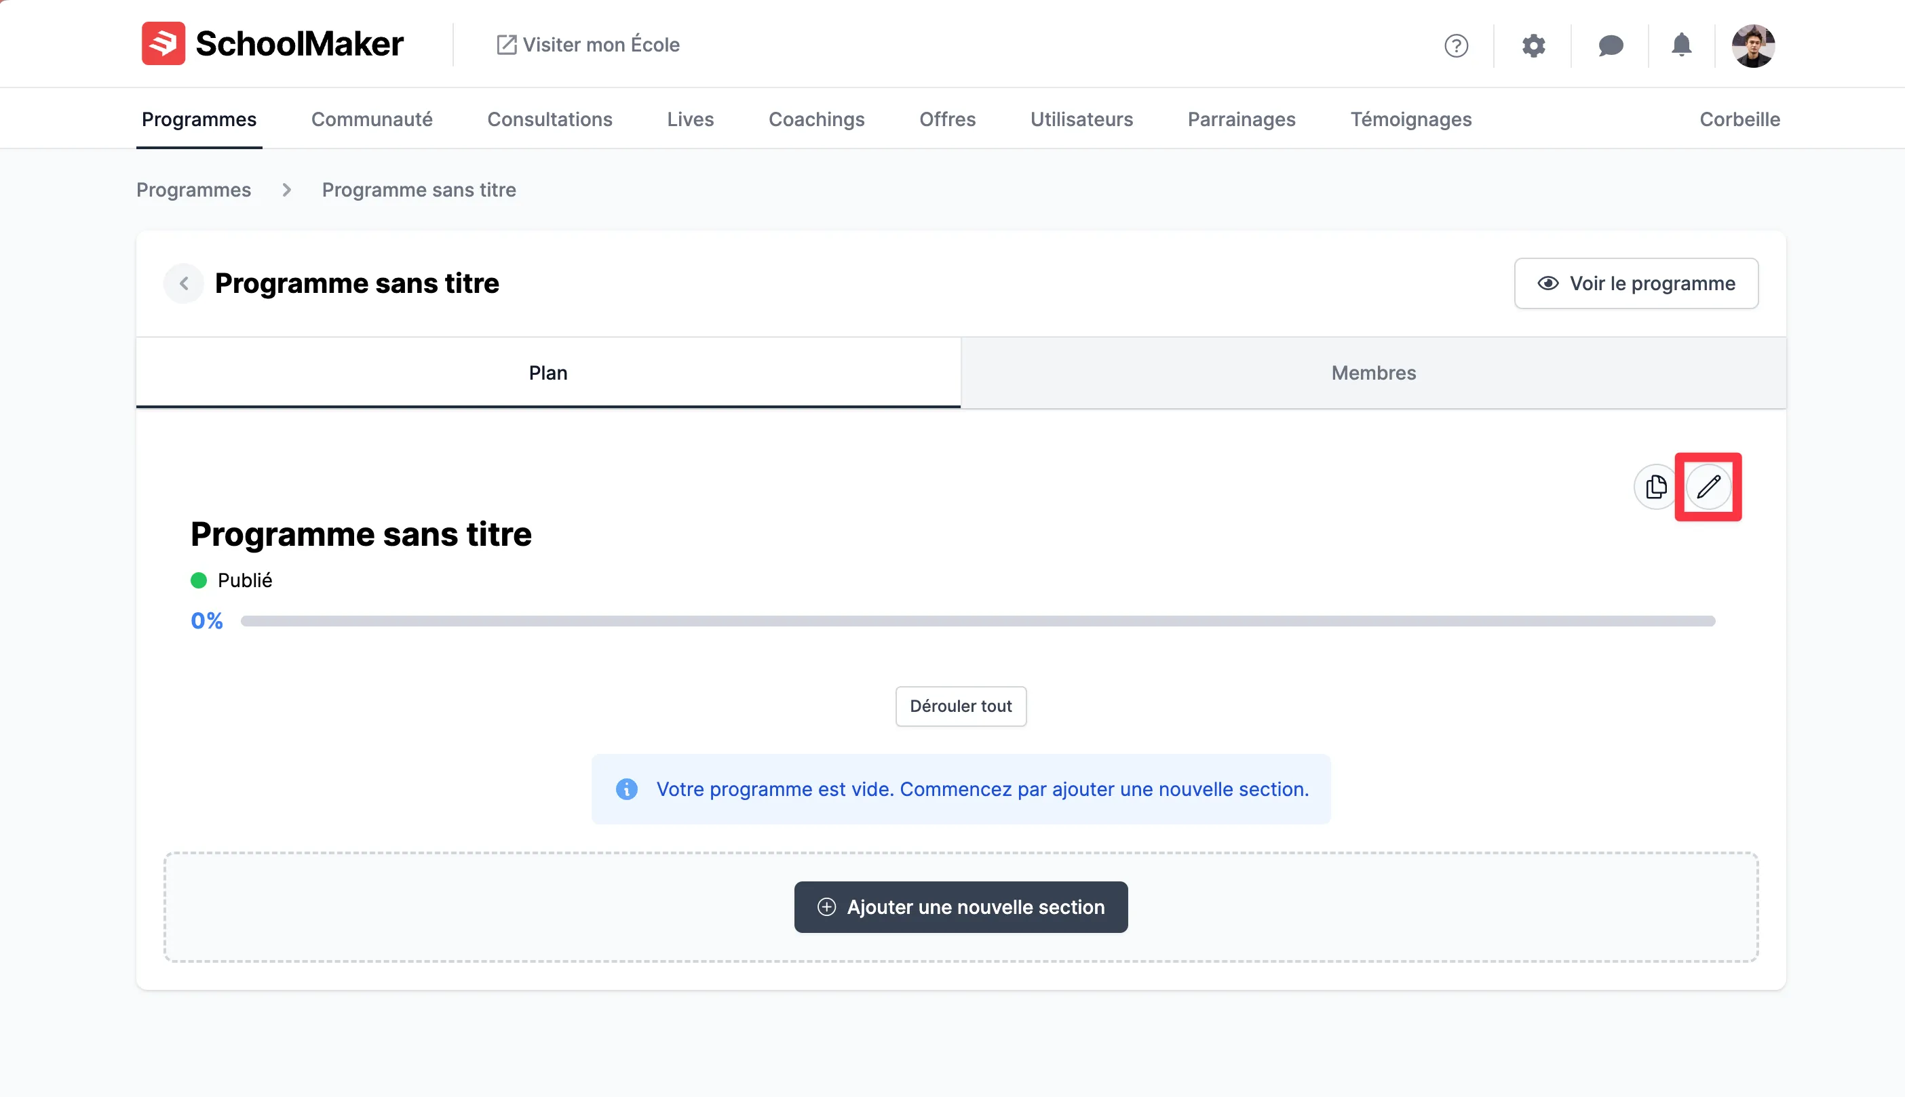This screenshot has height=1097, width=1905.
Task: Click the breadcrumb chevron separator
Action: pyautogui.click(x=286, y=190)
